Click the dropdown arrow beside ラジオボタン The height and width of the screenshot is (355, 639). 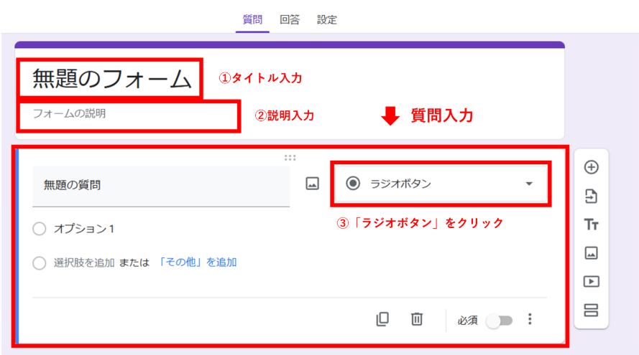pos(529,184)
